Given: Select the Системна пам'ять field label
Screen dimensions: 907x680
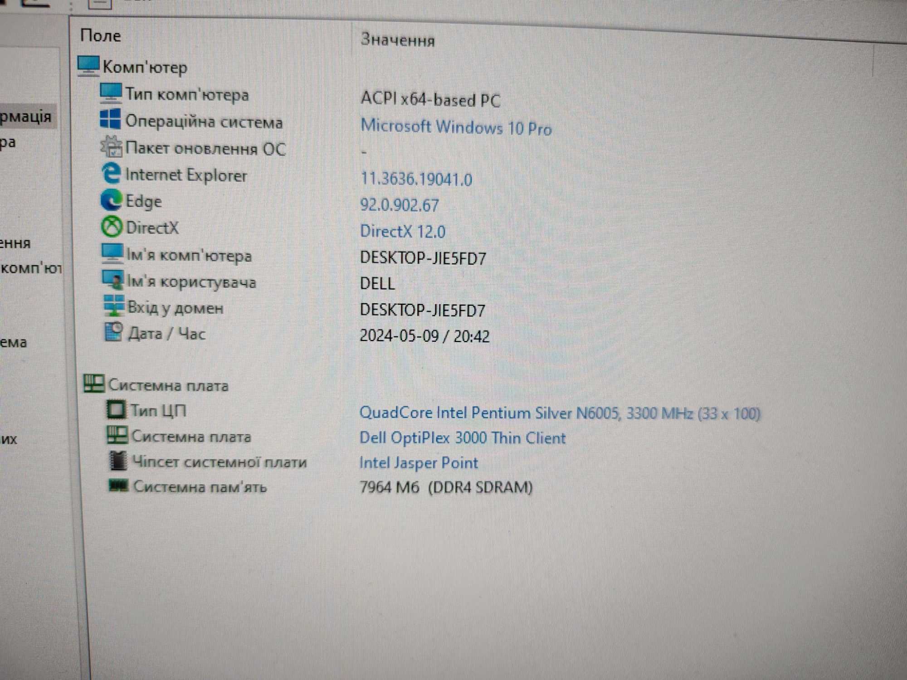Looking at the screenshot, I should [200, 486].
